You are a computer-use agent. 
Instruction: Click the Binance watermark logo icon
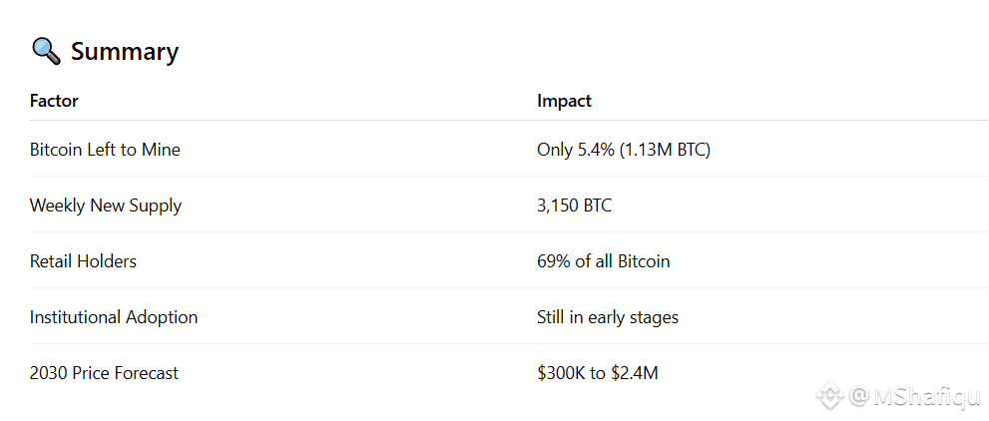coord(830,397)
